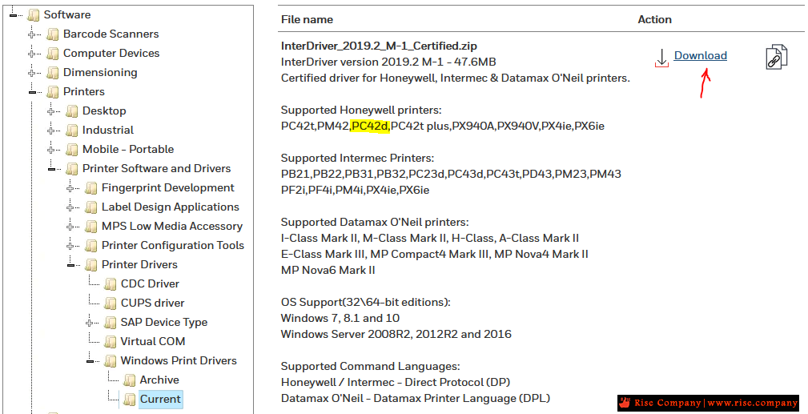Click the Archive folder icon
The height and width of the screenshot is (414, 808).
pos(130,380)
